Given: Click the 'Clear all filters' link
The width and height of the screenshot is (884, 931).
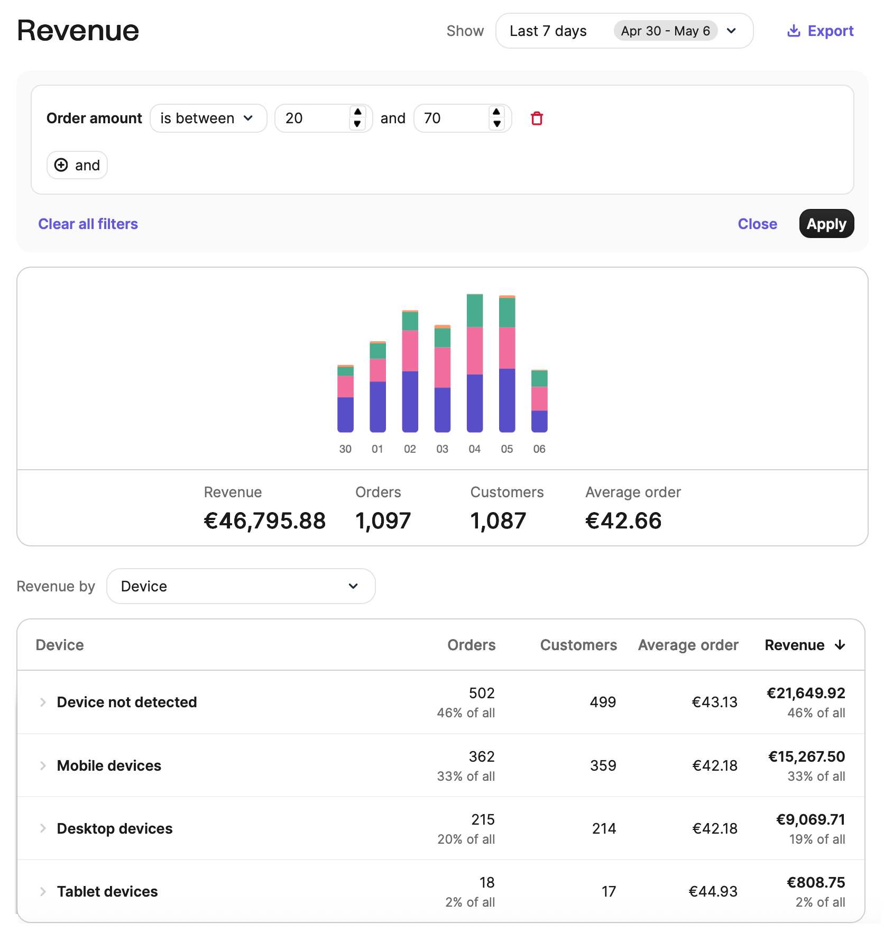Looking at the screenshot, I should 88,224.
